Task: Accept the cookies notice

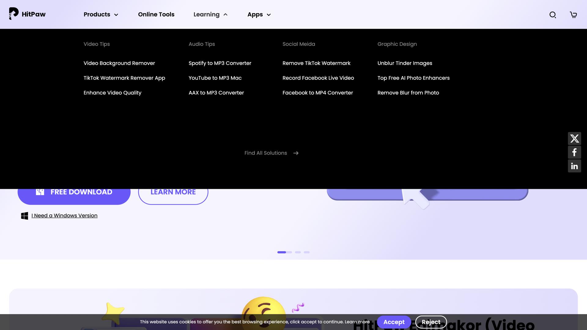Action: coord(394,322)
